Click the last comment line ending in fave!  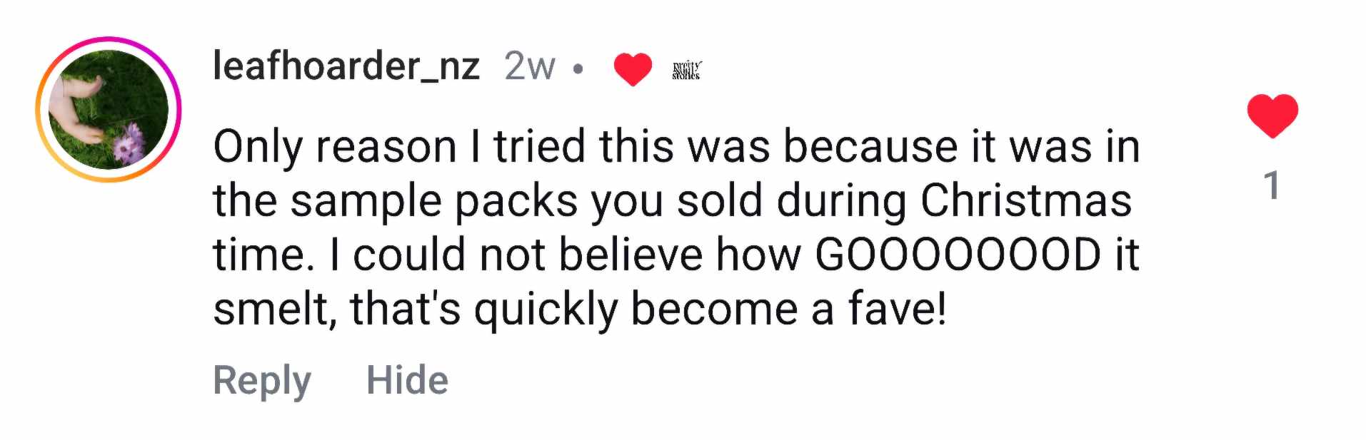tap(580, 309)
